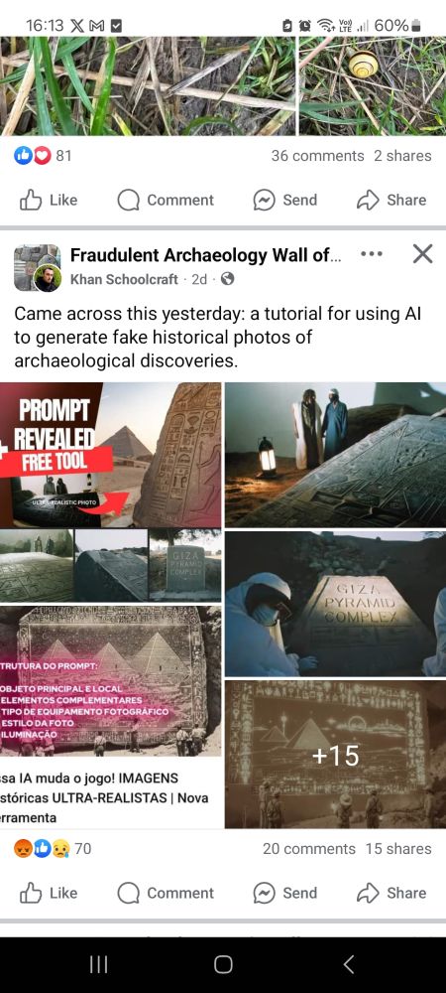Tap the Android back navigation button
This screenshot has height=993, width=446.
coord(348,964)
